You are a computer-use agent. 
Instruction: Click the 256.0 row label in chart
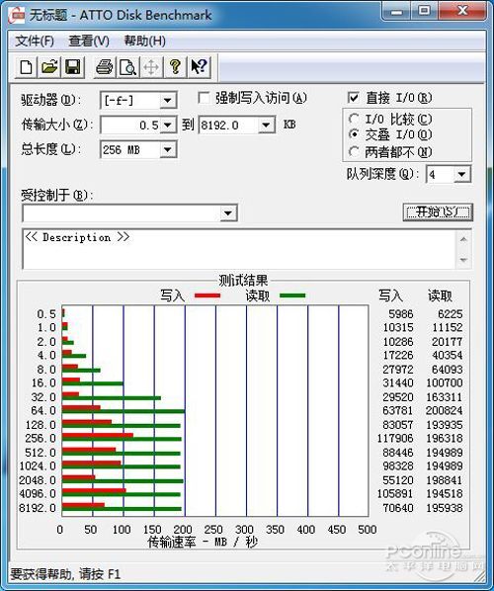tap(41, 439)
